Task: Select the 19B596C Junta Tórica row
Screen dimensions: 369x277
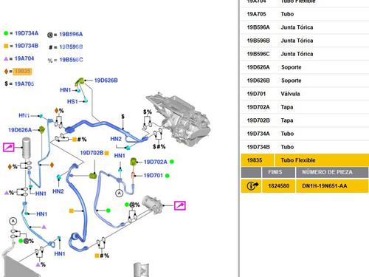Action: tap(305, 54)
